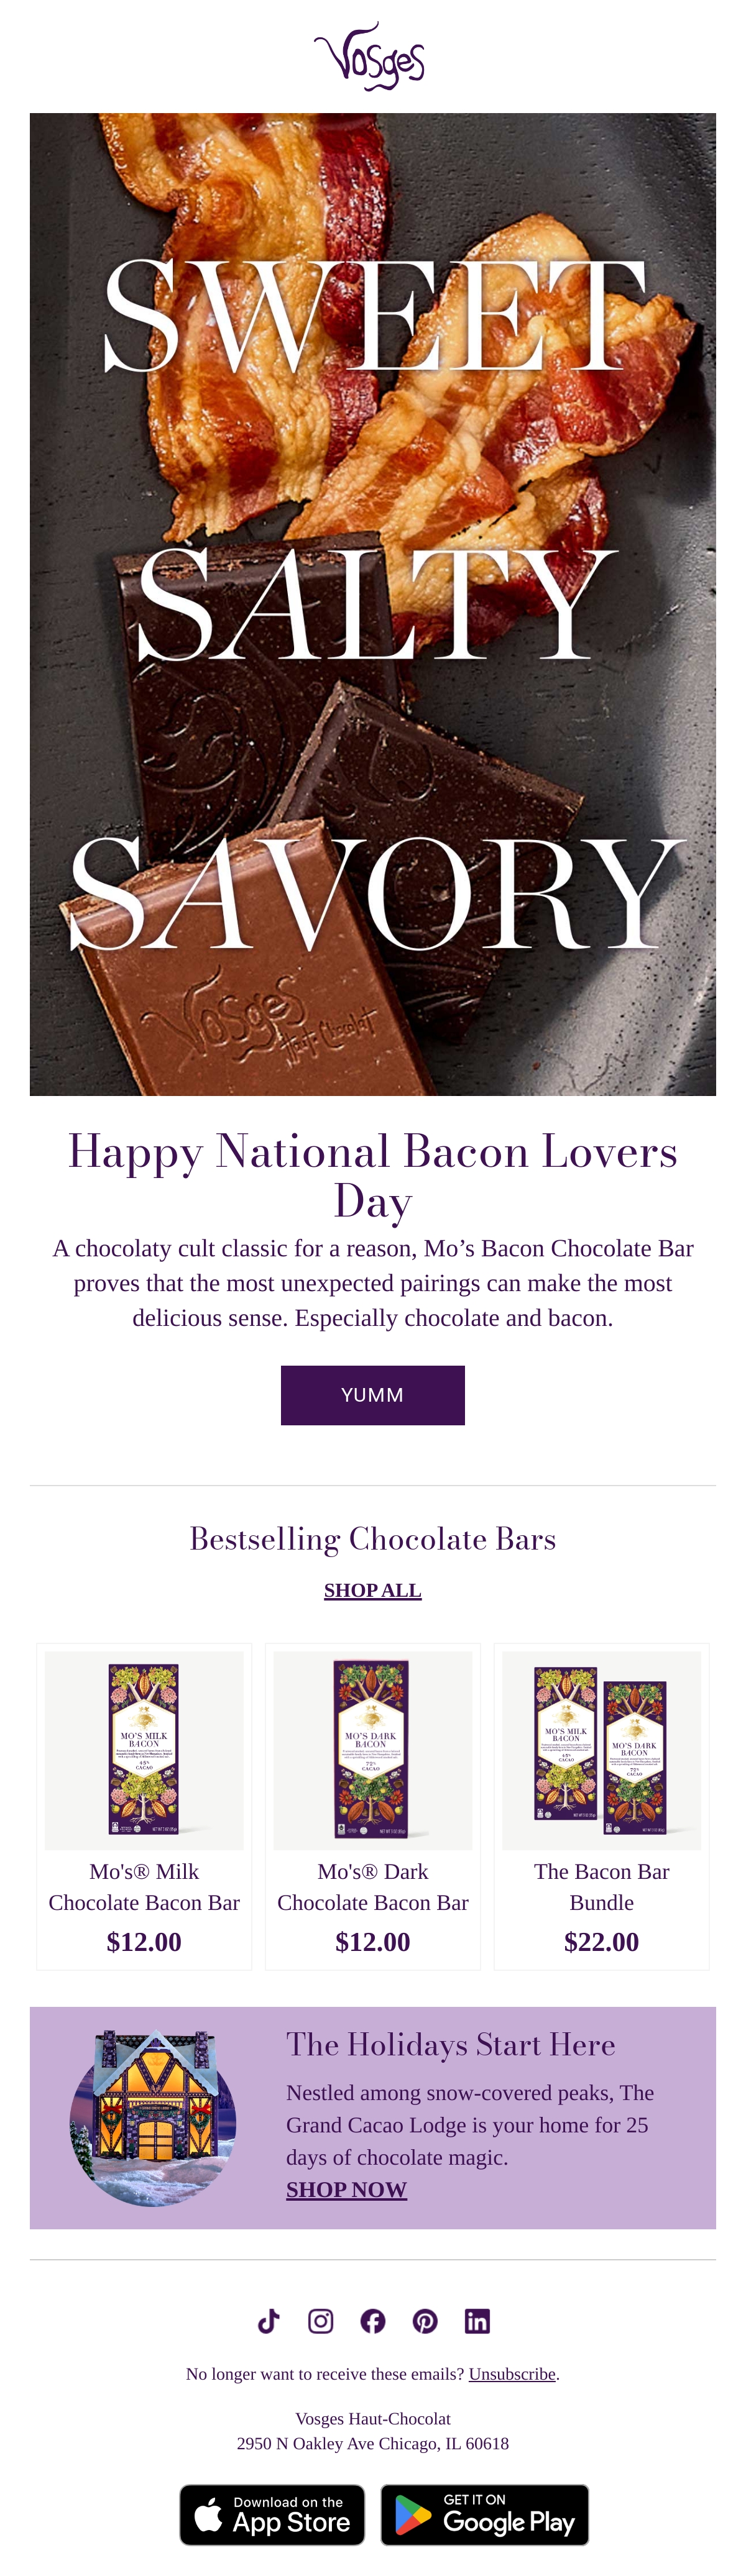746x2576 pixels.
Task: View The Bacon Bar Bundle image
Action: click(602, 1750)
